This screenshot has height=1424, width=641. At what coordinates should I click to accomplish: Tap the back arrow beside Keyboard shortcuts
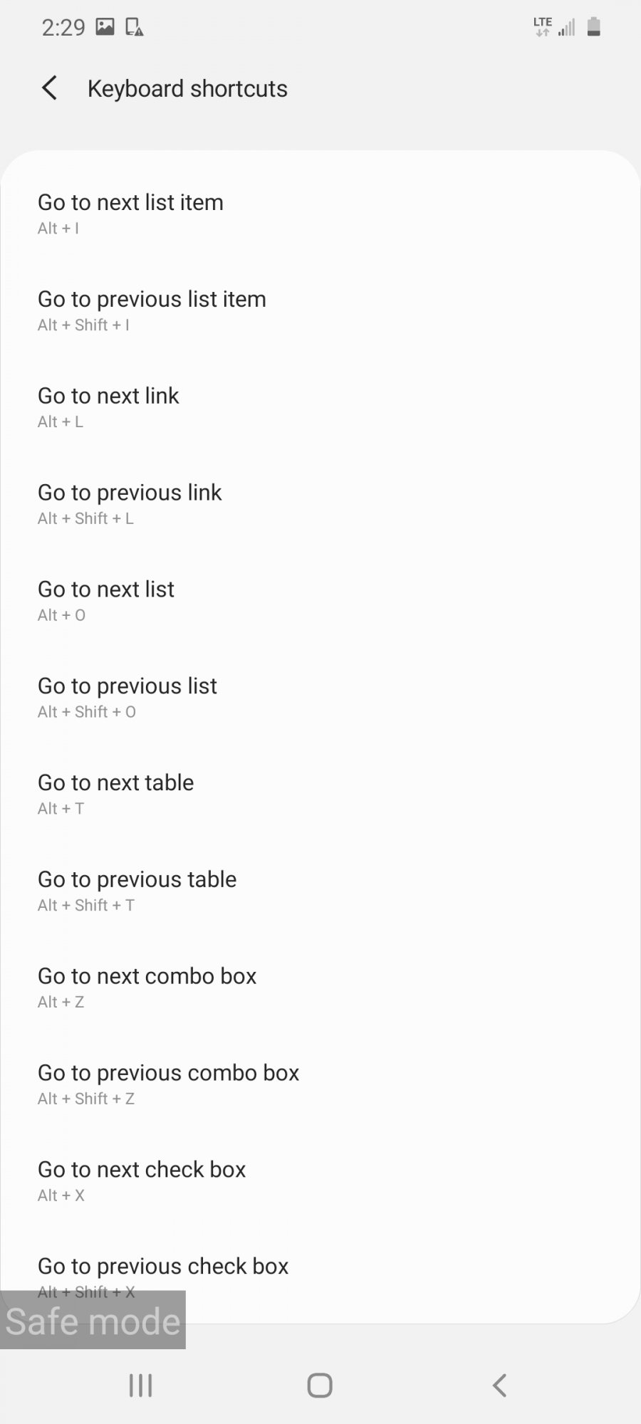coord(49,88)
